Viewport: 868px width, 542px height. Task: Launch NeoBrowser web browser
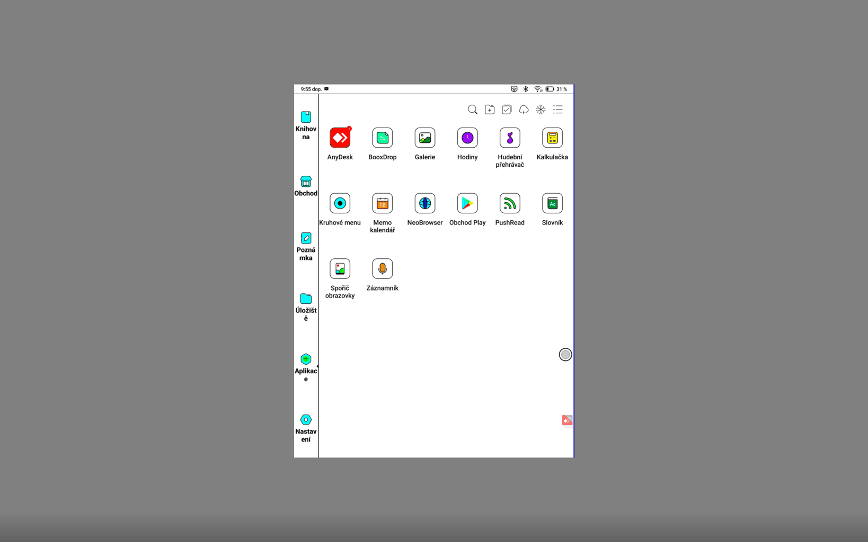[x=424, y=204]
